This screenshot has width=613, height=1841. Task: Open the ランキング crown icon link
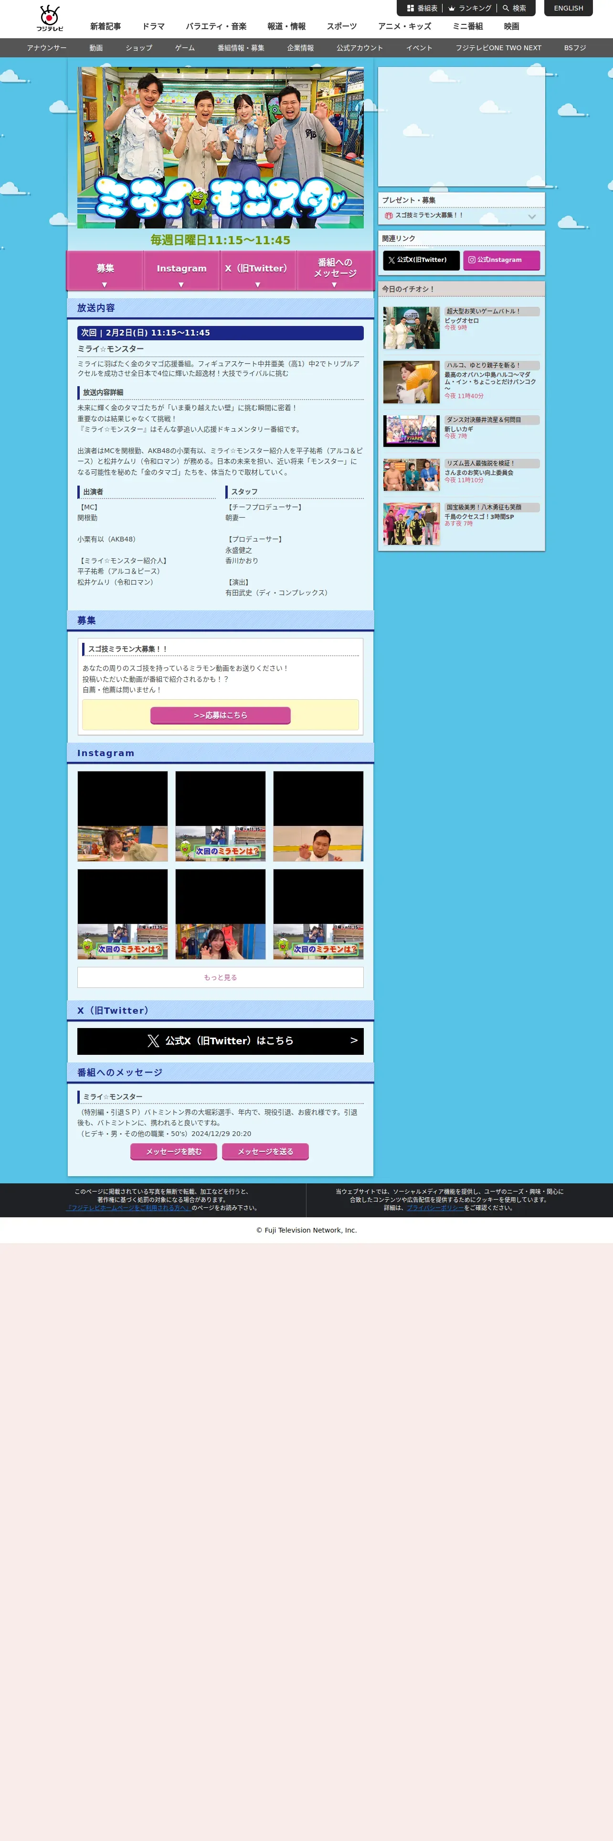click(x=470, y=9)
